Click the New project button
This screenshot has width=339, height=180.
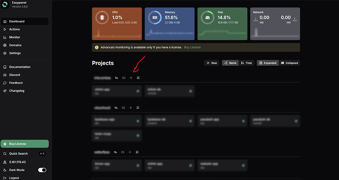[x=212, y=63]
